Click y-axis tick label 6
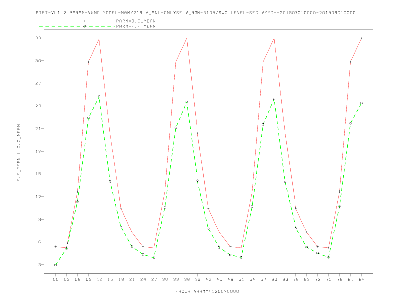This screenshot has width=394, height=304. (x=39, y=242)
